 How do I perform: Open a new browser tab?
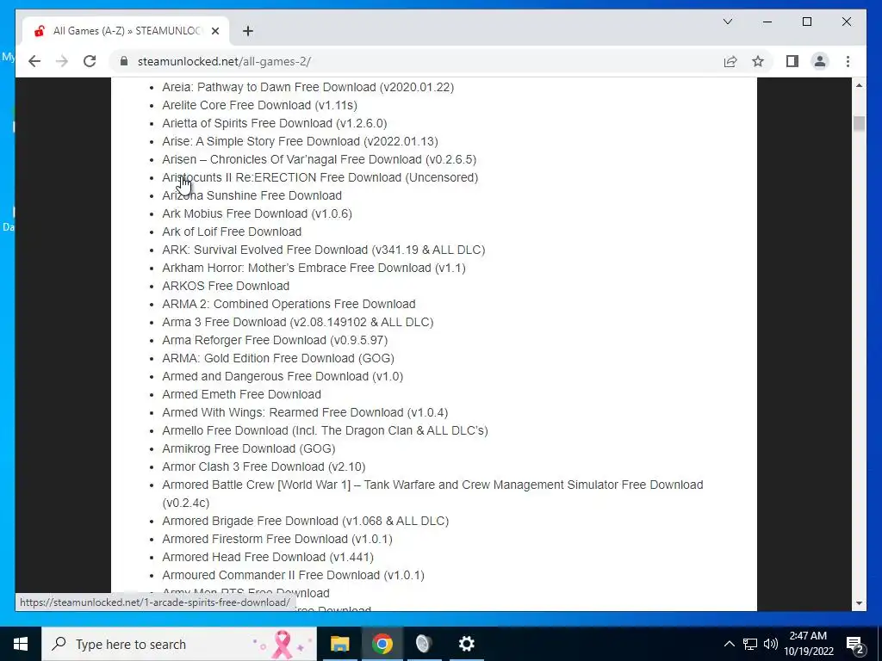point(248,31)
